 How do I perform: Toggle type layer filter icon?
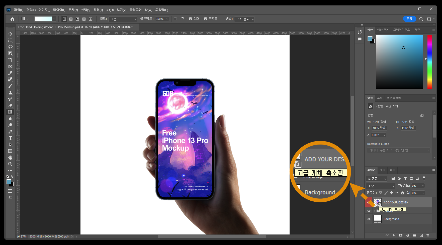[405, 179]
